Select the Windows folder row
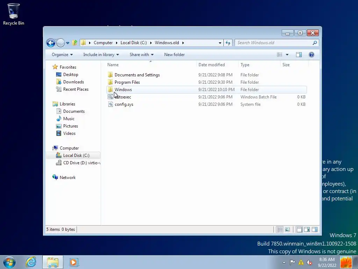This screenshot has width=358, height=269. tap(206, 89)
